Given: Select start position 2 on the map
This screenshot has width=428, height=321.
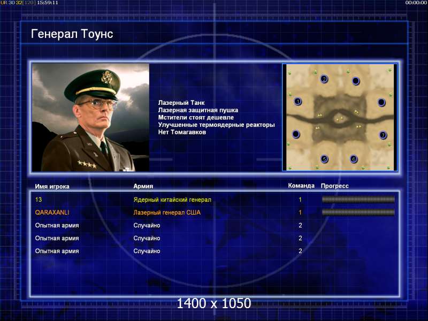Looking at the screenshot, I should pyautogui.click(x=324, y=79).
